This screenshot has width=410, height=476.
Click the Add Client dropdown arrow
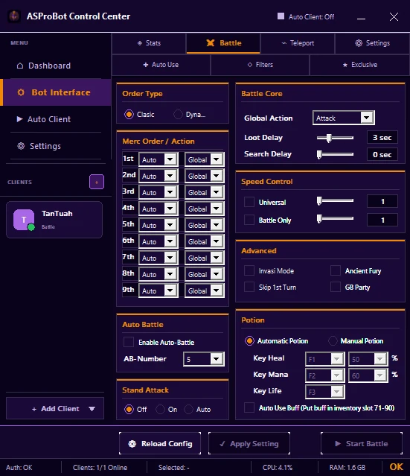pos(92,409)
